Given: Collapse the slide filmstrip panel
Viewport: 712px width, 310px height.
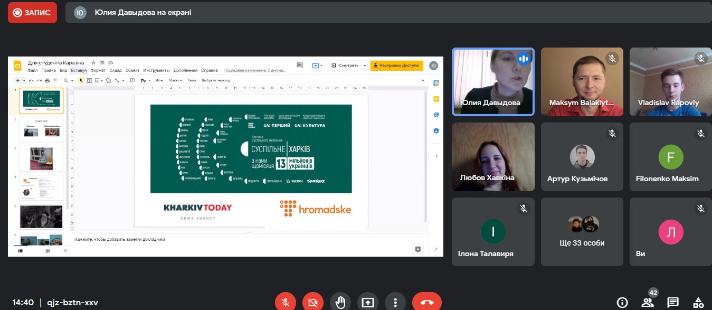Looking at the screenshot, I should (x=65, y=251).
